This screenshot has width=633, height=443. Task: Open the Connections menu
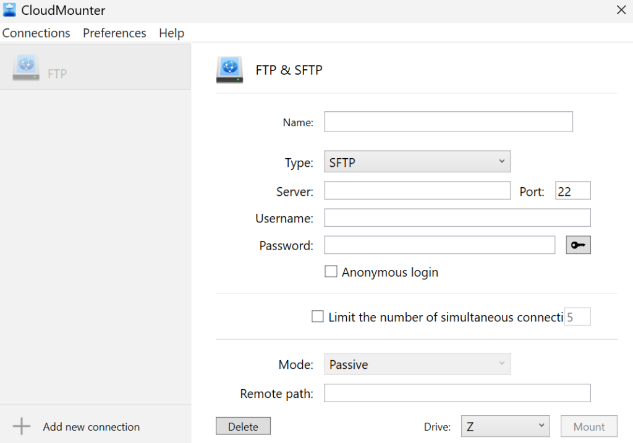click(x=36, y=33)
